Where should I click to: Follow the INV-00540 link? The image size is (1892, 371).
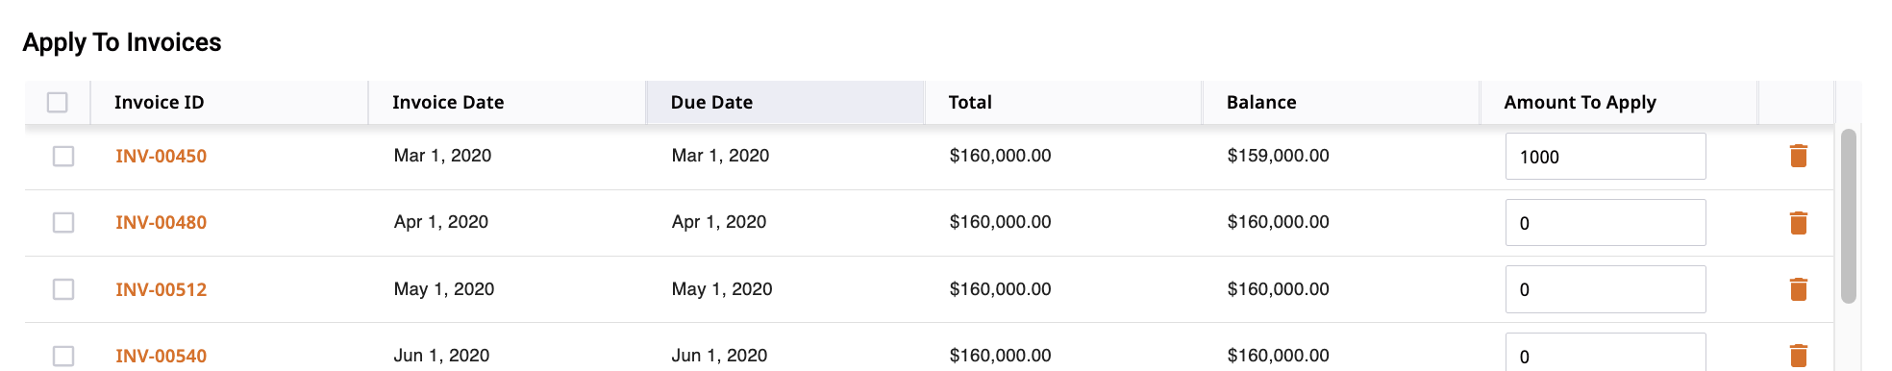pos(161,356)
